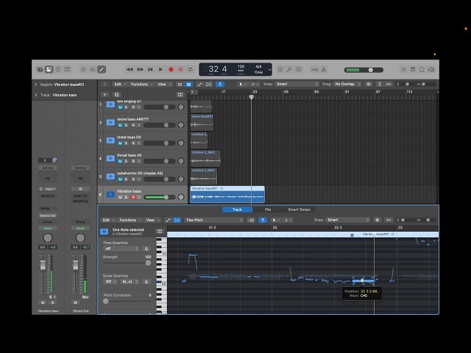Toggle Catch Playhead button in tracks toolbar
This screenshot has height=353, width=471.
pos(220,85)
